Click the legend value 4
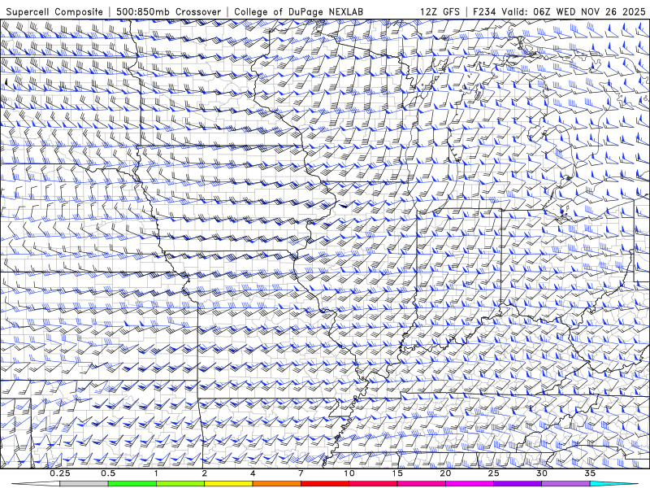 click(253, 473)
